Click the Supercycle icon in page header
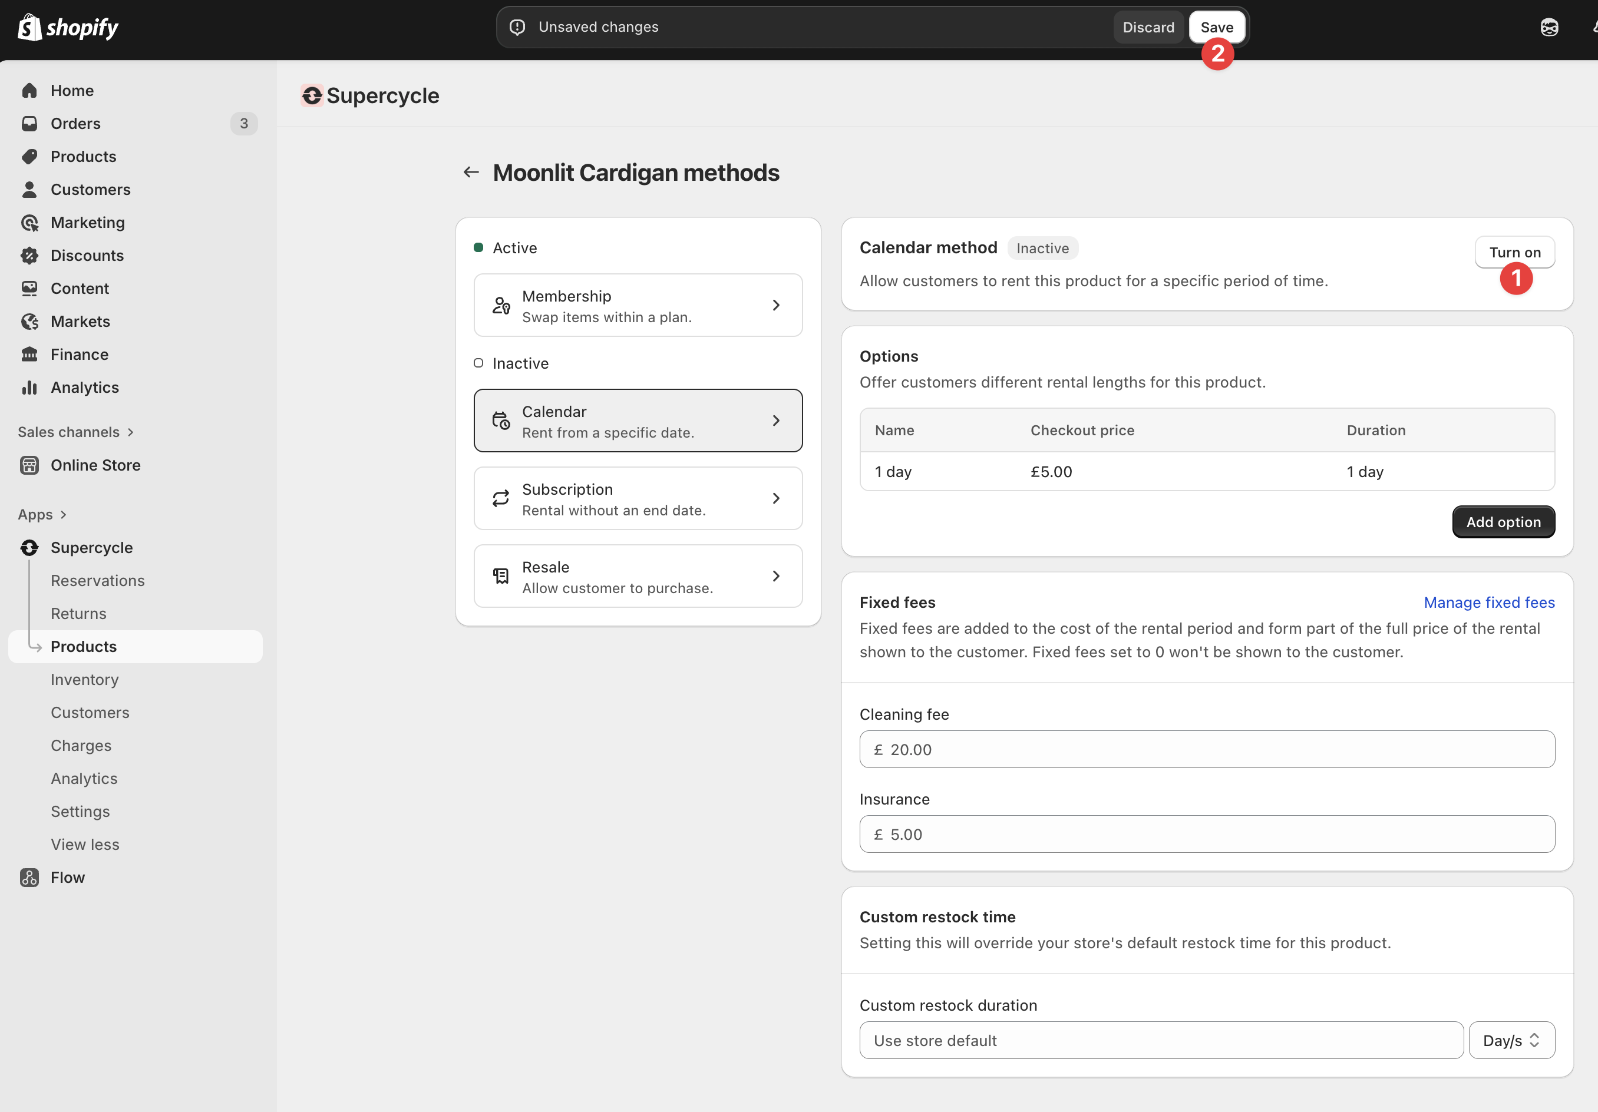The height and width of the screenshot is (1112, 1598). tap(312, 95)
